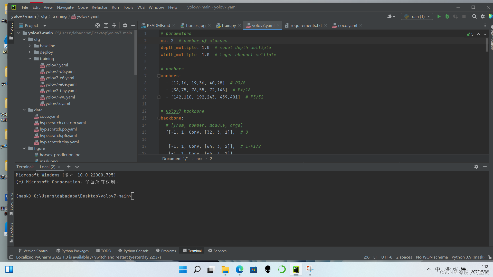Hide the Project tool window

tap(133, 25)
